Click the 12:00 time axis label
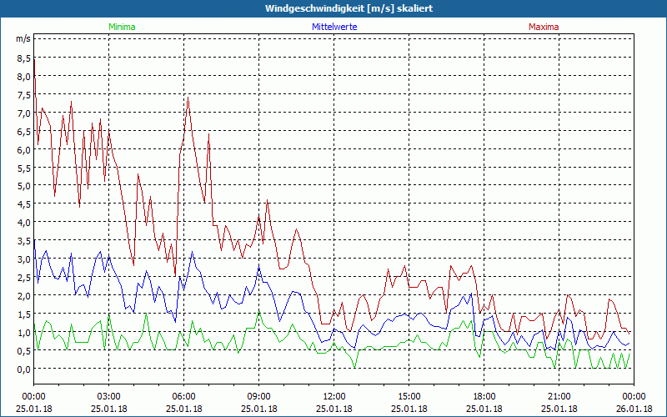667x417 pixels. pos(334,397)
